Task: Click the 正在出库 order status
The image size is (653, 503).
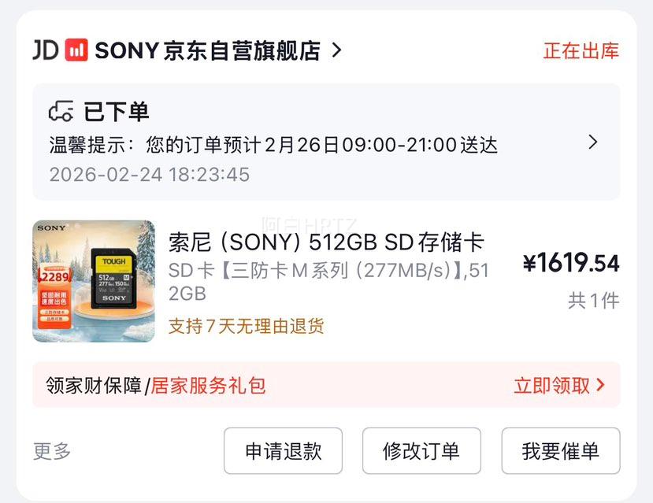Action: tap(581, 51)
